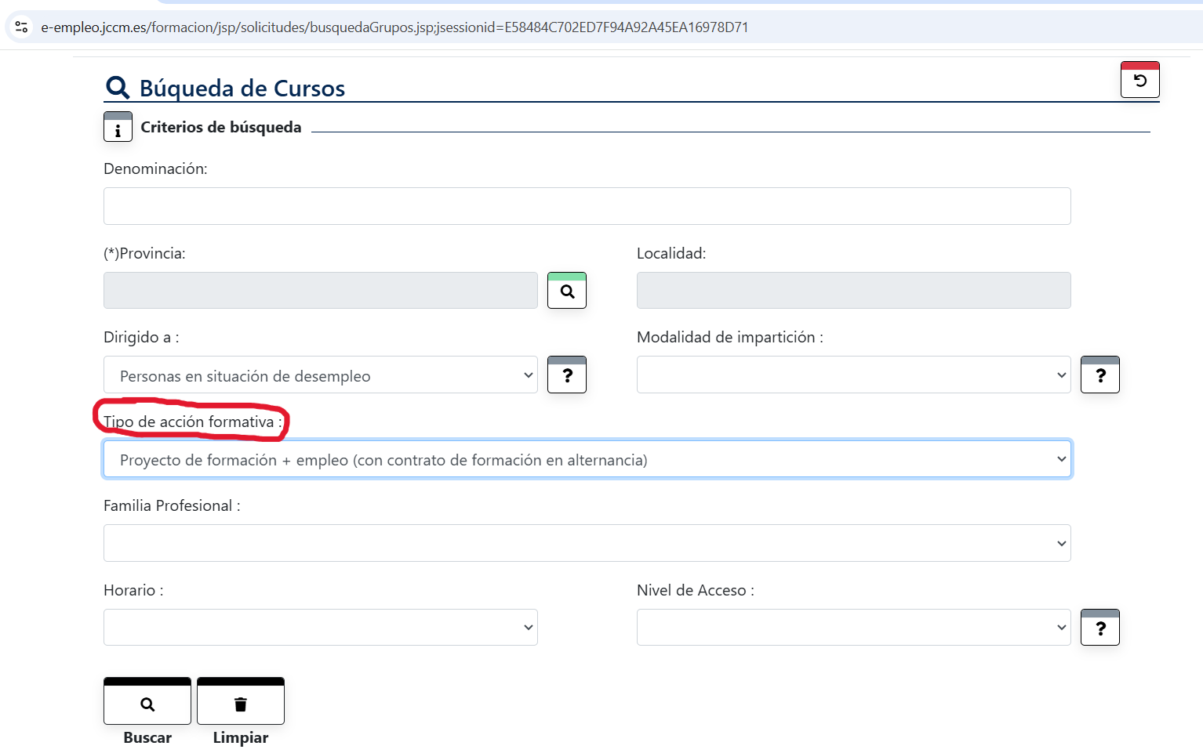Click the Horario : label

click(x=133, y=590)
